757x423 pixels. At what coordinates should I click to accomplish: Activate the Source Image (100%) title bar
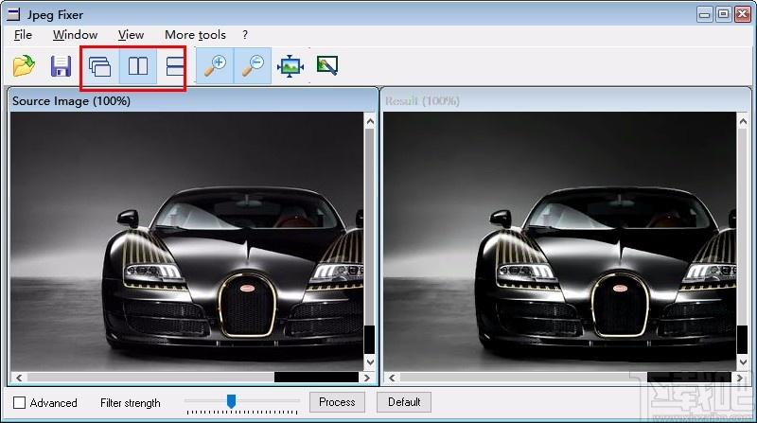[193, 101]
